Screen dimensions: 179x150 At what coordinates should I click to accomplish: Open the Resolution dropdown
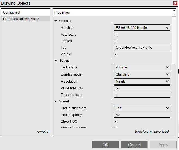(x=141, y=82)
